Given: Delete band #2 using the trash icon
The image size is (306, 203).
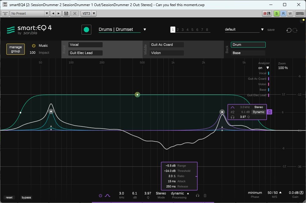Looking at the screenshot, I should click(x=270, y=112).
